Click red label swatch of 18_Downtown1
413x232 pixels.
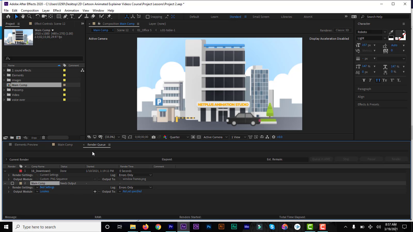[21, 171]
